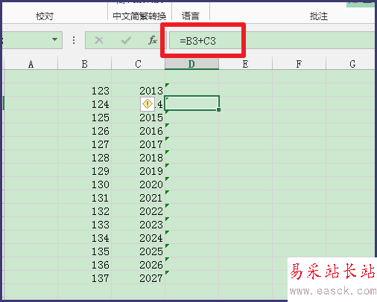Click the three-dot formula bar resize handle

coord(74,40)
